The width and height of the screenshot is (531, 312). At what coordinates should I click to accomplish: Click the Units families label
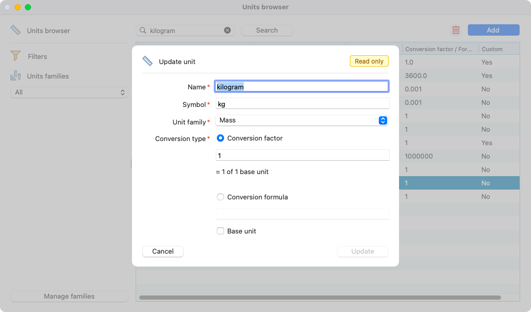(48, 76)
